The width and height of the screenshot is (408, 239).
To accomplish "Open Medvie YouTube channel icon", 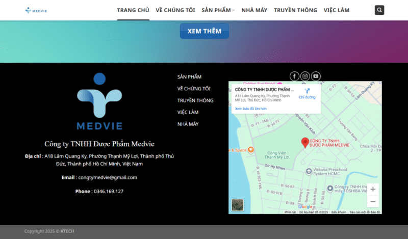I will 316,76.
